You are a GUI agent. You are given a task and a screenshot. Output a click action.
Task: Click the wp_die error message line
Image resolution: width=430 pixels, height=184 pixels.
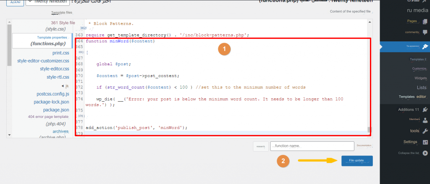215,102
